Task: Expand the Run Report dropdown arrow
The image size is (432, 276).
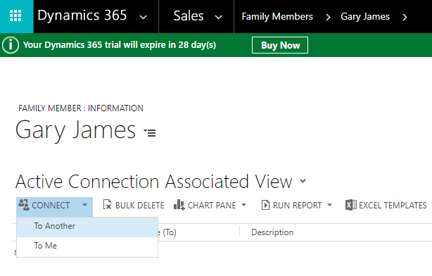Action: [x=329, y=205]
